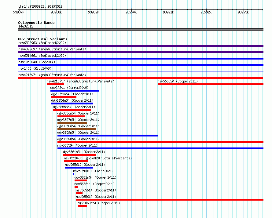The width and height of the screenshot is (272, 218).
Task: Open the nsv4322697 gnomAD variant label
Action: (x=52, y=49)
